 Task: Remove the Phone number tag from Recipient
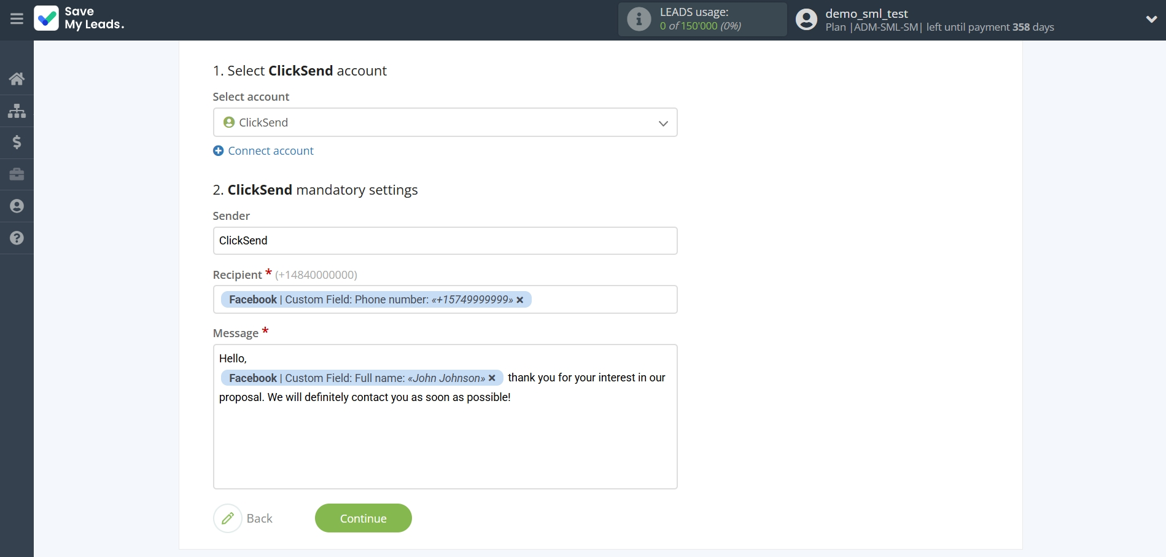pos(520,300)
